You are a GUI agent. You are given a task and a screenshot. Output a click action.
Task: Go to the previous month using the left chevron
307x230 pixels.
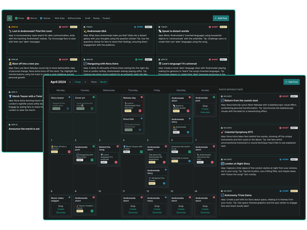(70, 82)
